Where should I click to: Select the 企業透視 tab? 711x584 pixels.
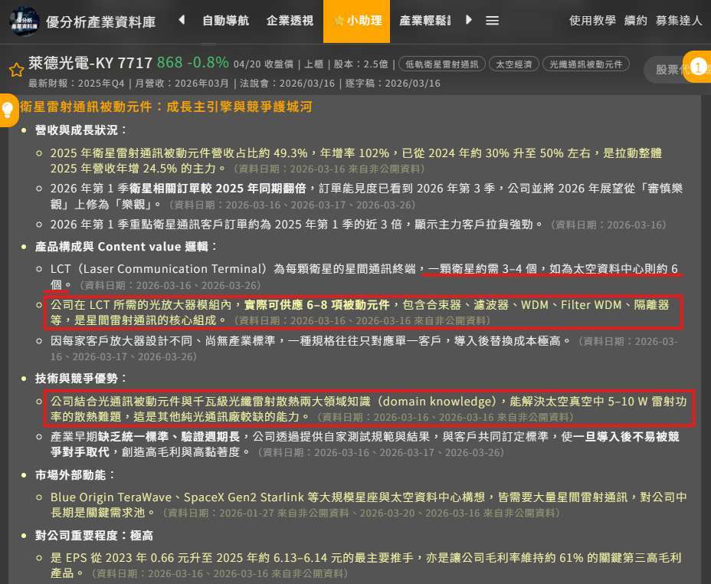point(290,21)
